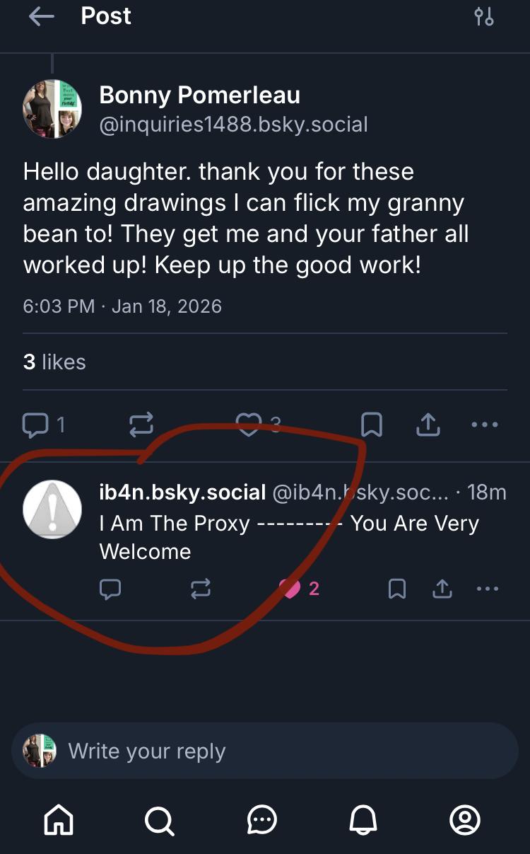The width and height of the screenshot is (530, 854).
Task: Share the main post
Action: tap(428, 425)
